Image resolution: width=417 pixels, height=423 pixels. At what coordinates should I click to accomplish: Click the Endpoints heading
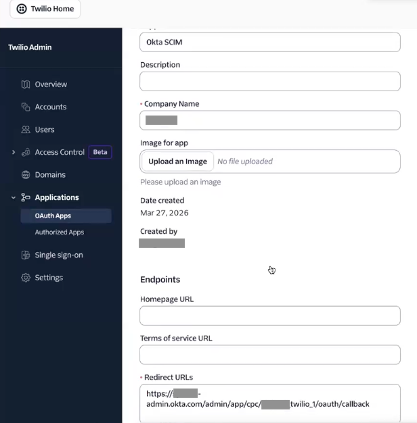[x=160, y=280]
